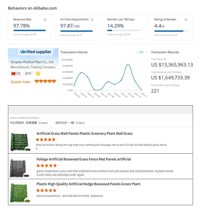Open Artificial Grass Wall Panels Plastic Greenery title

click(x=84, y=133)
